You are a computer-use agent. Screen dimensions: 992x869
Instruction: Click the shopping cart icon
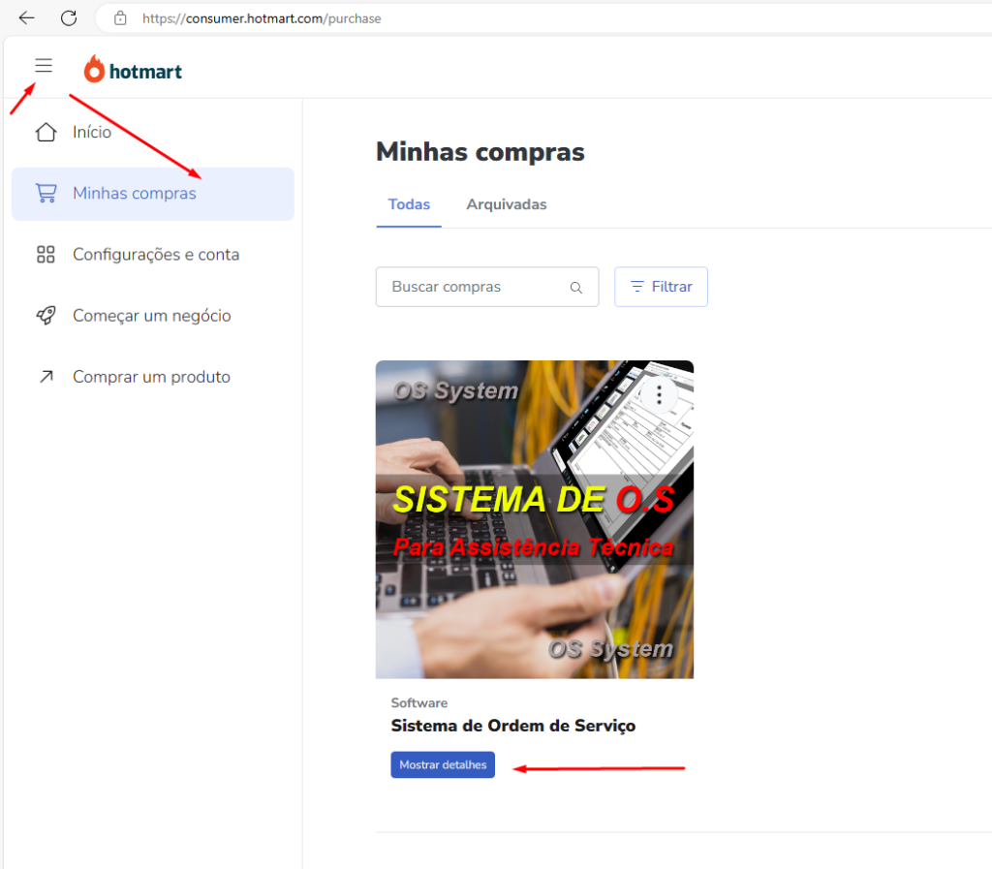coord(46,193)
